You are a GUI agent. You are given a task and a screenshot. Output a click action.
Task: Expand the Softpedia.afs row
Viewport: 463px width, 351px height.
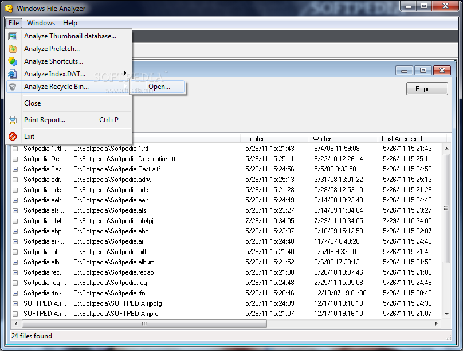pos(15,210)
